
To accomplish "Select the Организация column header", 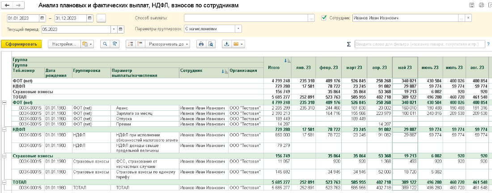I will (x=246, y=73).
